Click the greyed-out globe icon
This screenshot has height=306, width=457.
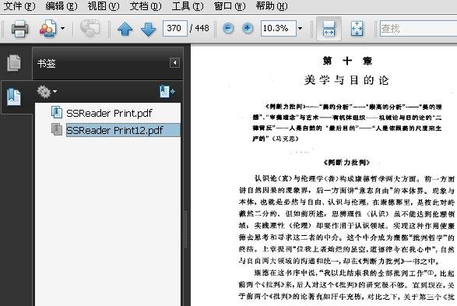90,29
